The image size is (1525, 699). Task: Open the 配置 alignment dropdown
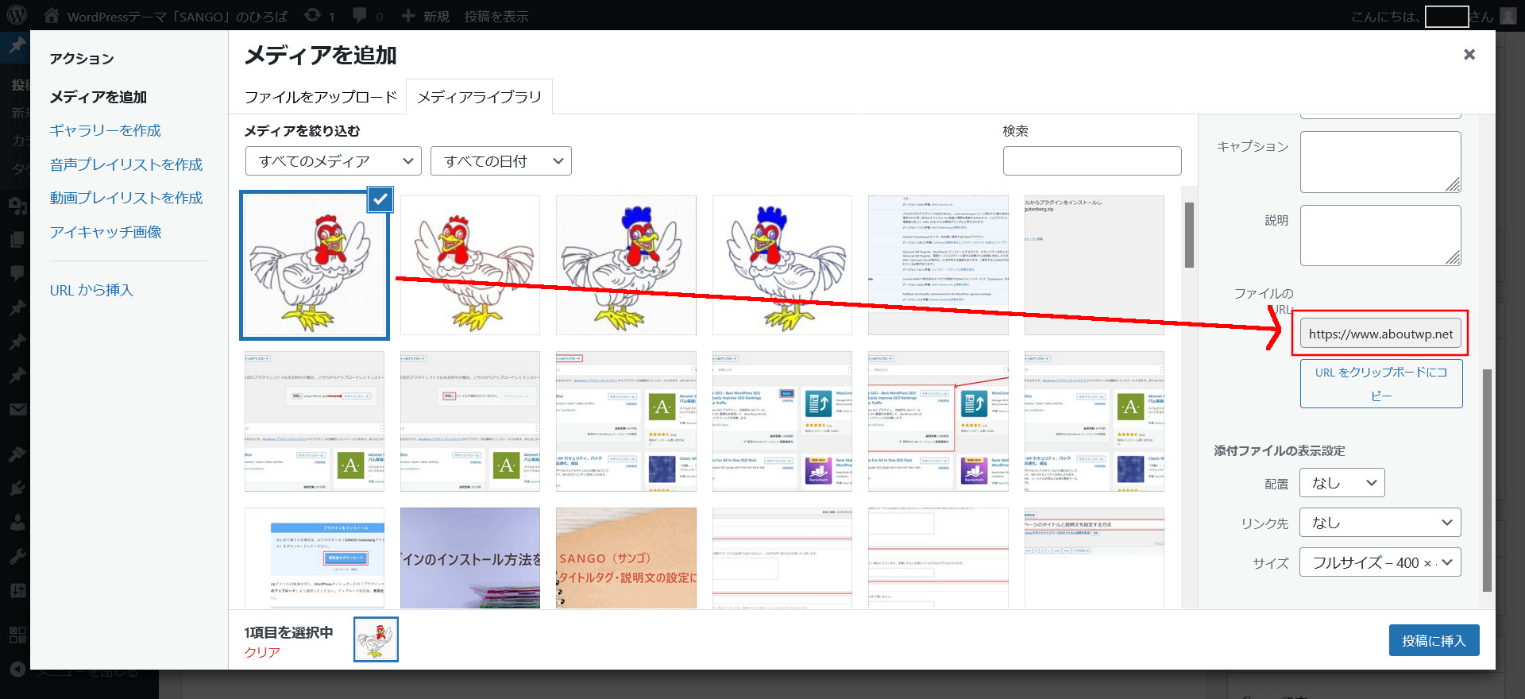click(x=1342, y=483)
